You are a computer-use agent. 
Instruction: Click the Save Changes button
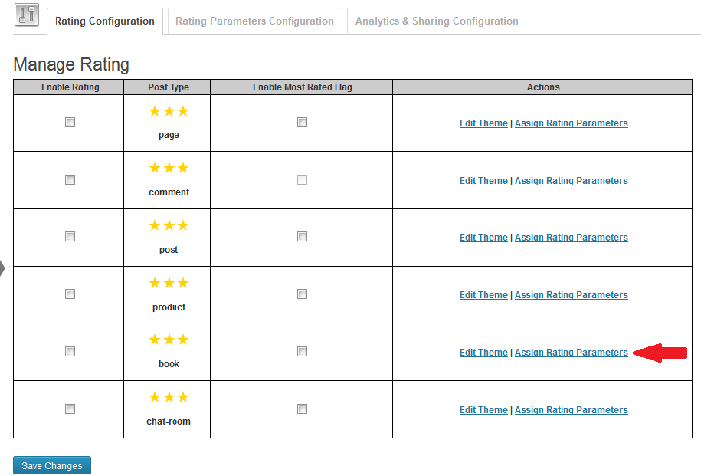[52, 465]
